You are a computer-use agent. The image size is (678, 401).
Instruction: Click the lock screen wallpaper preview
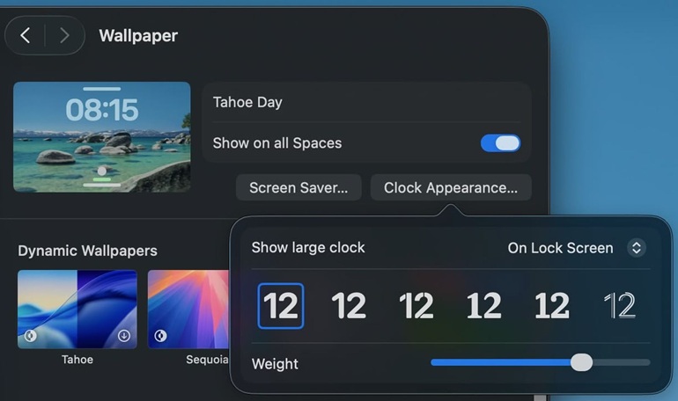(102, 136)
